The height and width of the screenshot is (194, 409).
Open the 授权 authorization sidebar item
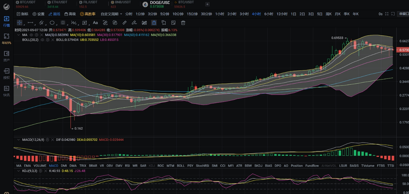(x=6, y=74)
